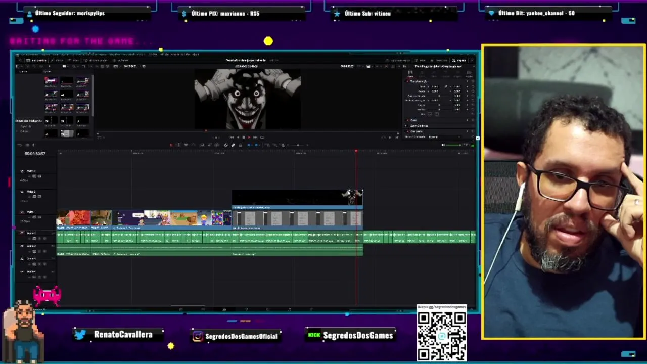
Task: Open the viewer zoom percentage dropdown
Action: point(117,66)
